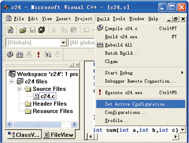Click workspace pane scroll left arrow
This screenshot has width=189, height=143.
click(x=10, y=124)
